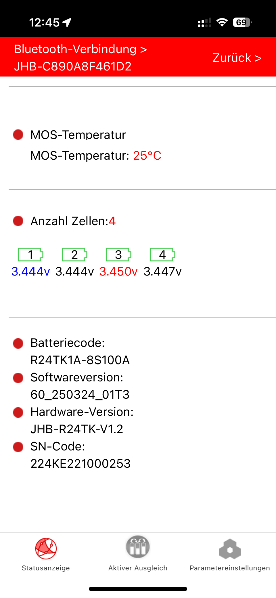Screen dimensions: 276x598
Task: Switch to the Parametereinstellungen tab label
Action: (230, 568)
